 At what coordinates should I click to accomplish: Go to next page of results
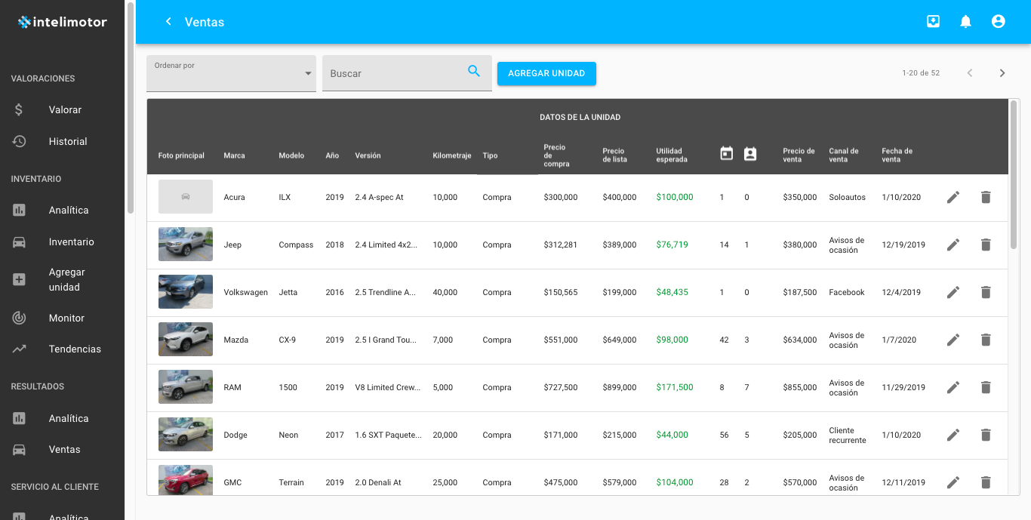1002,73
